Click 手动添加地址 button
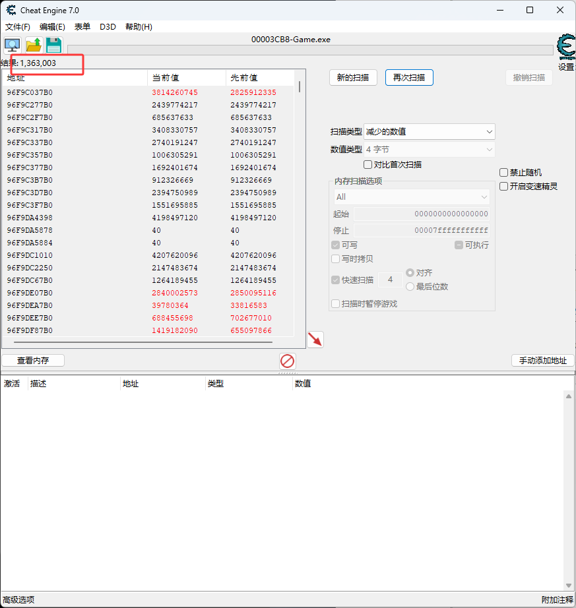The width and height of the screenshot is (576, 608). click(x=543, y=361)
